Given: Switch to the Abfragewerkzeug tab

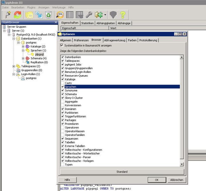Looking at the screenshot, I should click(114, 40).
